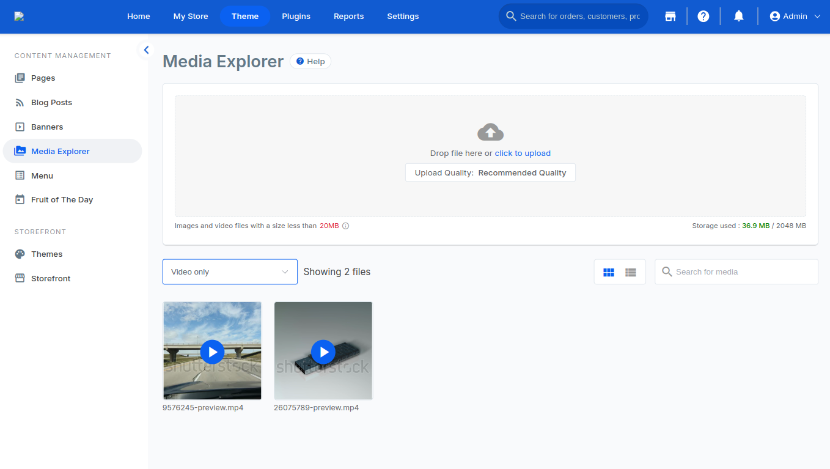Open the Settings menu
This screenshot has height=469, width=830.
[403, 17]
